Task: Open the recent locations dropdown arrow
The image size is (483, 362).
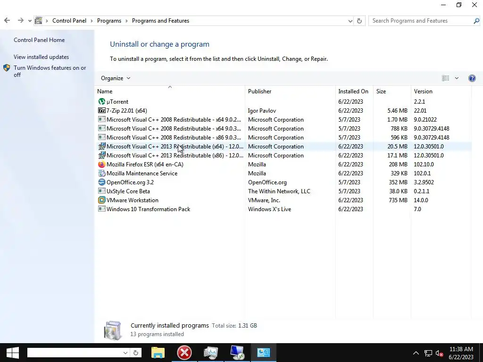Action: (x=30, y=21)
